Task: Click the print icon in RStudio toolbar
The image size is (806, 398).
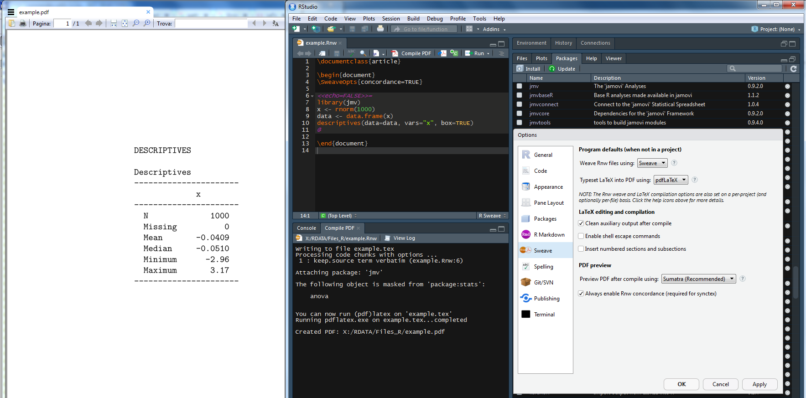Action: click(380, 29)
